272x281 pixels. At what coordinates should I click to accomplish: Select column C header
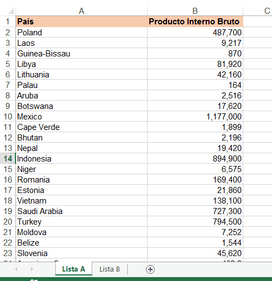coord(267,11)
